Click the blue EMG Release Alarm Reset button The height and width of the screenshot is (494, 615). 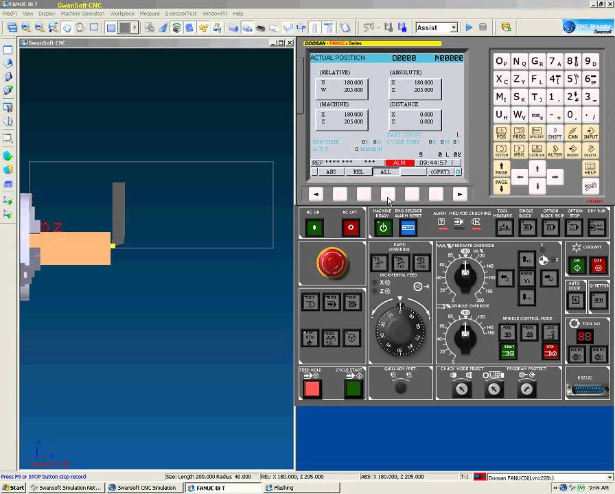tap(408, 228)
